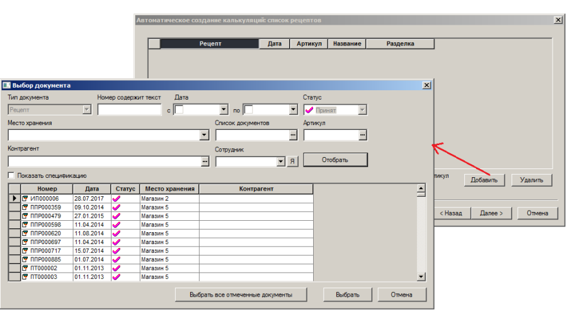Toggle the 'по' end date checkbox
This screenshot has width=567, height=311.
(x=248, y=109)
